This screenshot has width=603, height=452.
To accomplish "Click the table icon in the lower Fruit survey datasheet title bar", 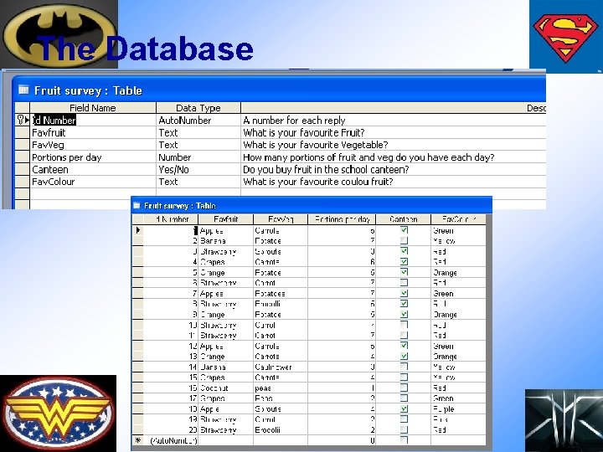I will 137,205.
